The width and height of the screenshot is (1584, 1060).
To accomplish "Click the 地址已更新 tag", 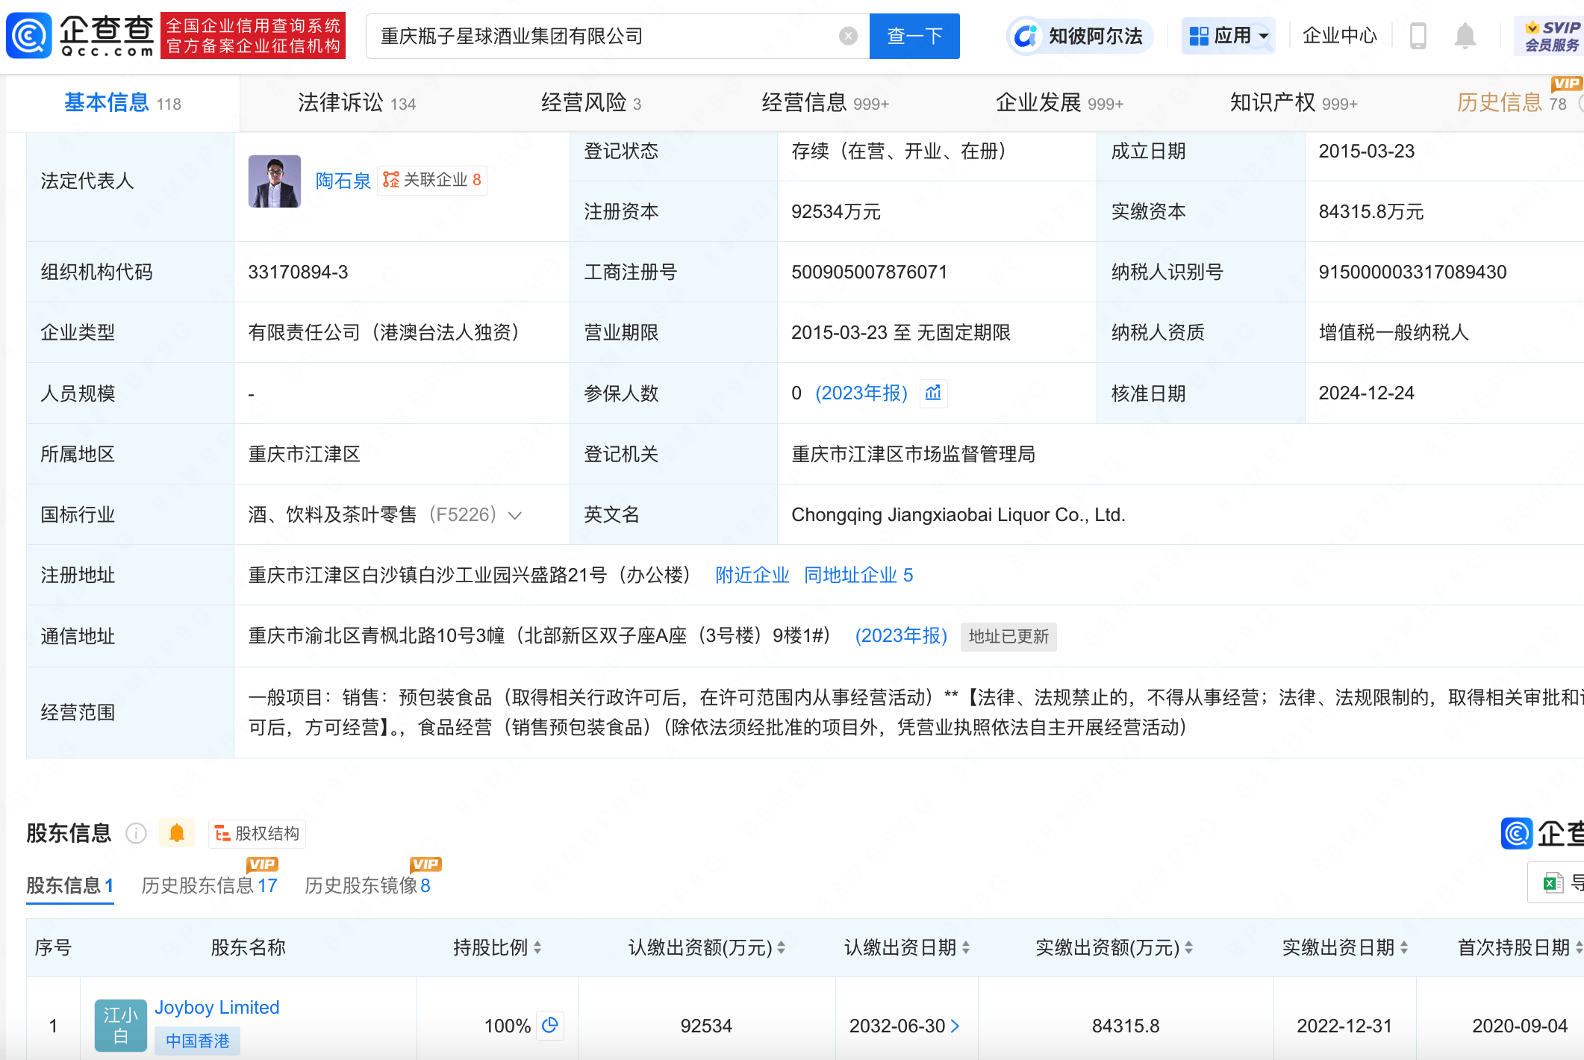I will 1008,637.
